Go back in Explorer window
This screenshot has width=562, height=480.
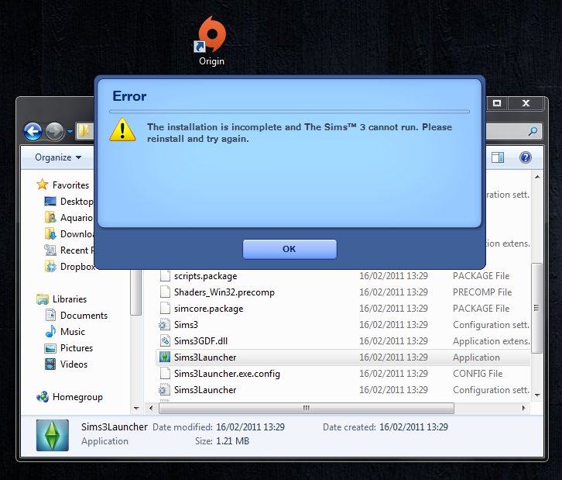coord(33,131)
